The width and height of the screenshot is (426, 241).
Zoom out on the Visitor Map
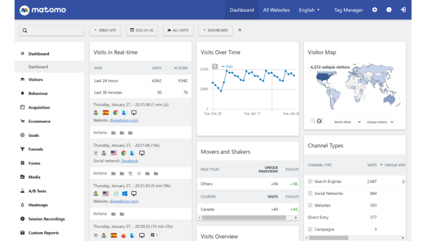coord(313,121)
